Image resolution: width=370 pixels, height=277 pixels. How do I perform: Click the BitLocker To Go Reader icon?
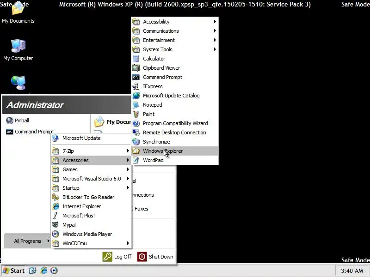tap(55, 197)
